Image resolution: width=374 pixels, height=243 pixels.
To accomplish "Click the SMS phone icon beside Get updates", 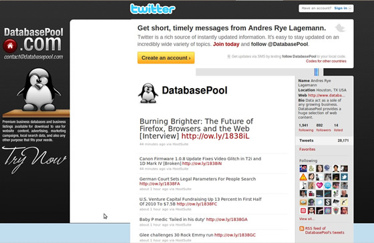I will (228, 57).
